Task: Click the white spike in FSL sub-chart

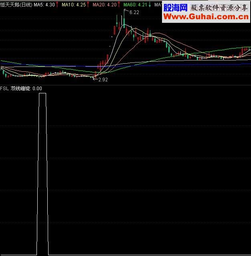Action: 43,174
